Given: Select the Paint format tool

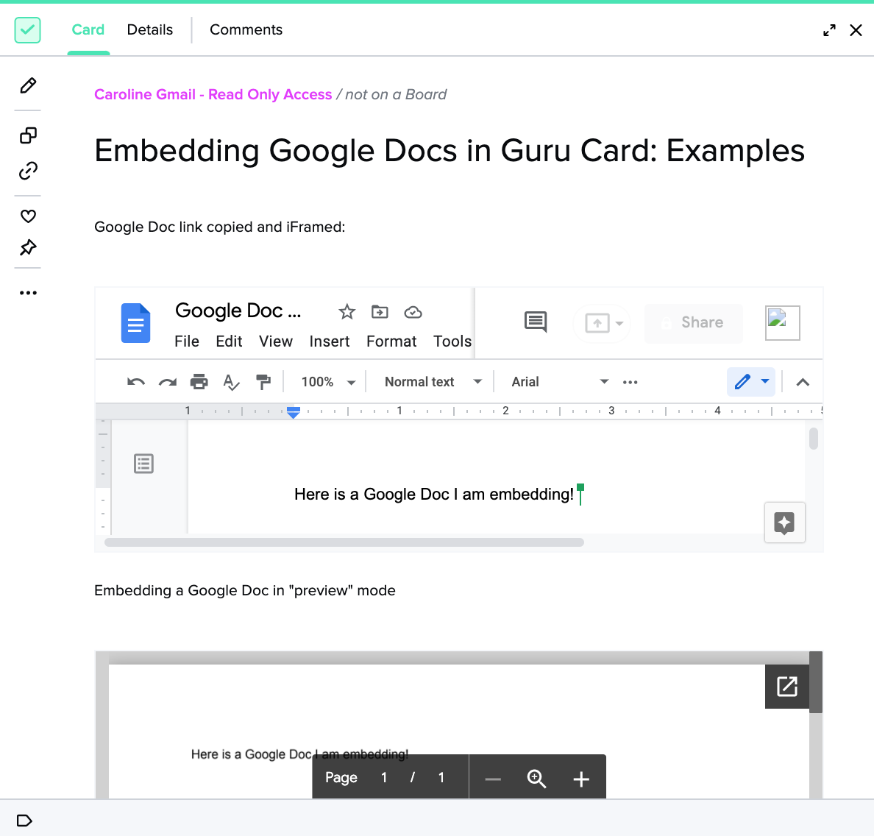Looking at the screenshot, I should (x=263, y=382).
